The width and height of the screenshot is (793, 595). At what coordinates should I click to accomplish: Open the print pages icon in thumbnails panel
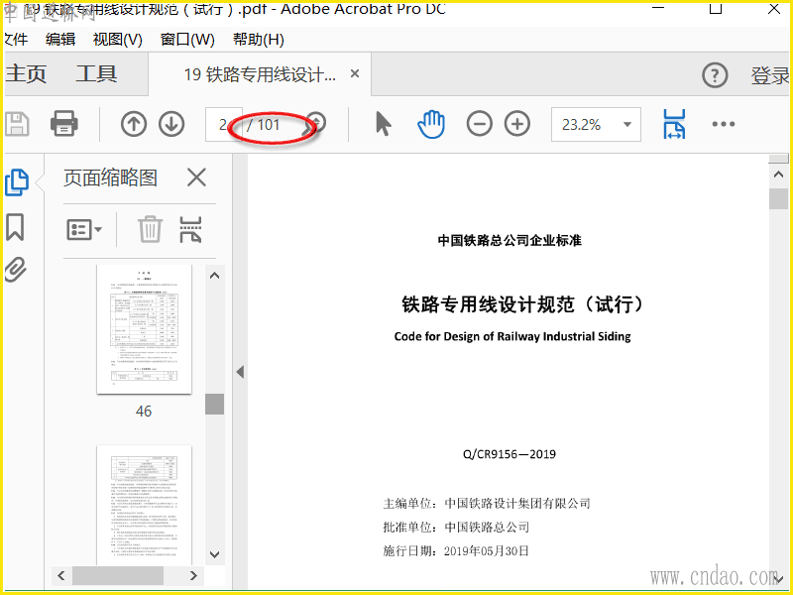tap(190, 229)
